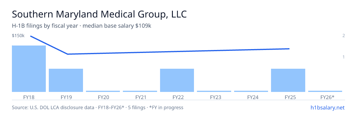
Task: Select the small FY23 bar
Action: (x=214, y=91)
